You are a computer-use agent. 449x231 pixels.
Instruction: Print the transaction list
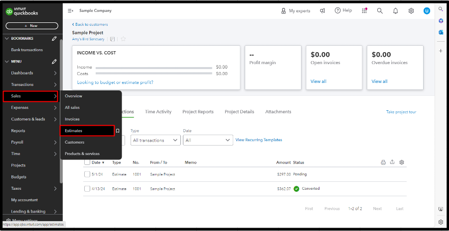[383, 162]
